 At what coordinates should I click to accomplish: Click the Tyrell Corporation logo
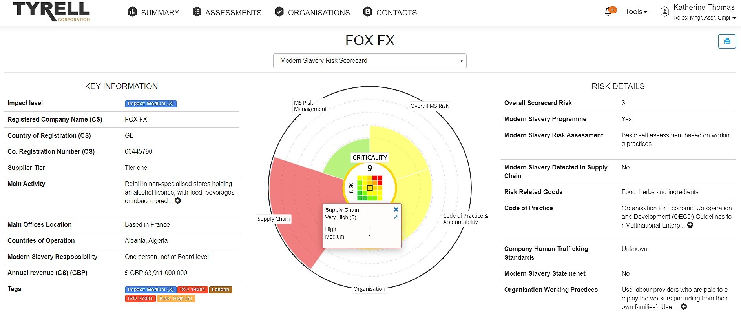(51, 11)
